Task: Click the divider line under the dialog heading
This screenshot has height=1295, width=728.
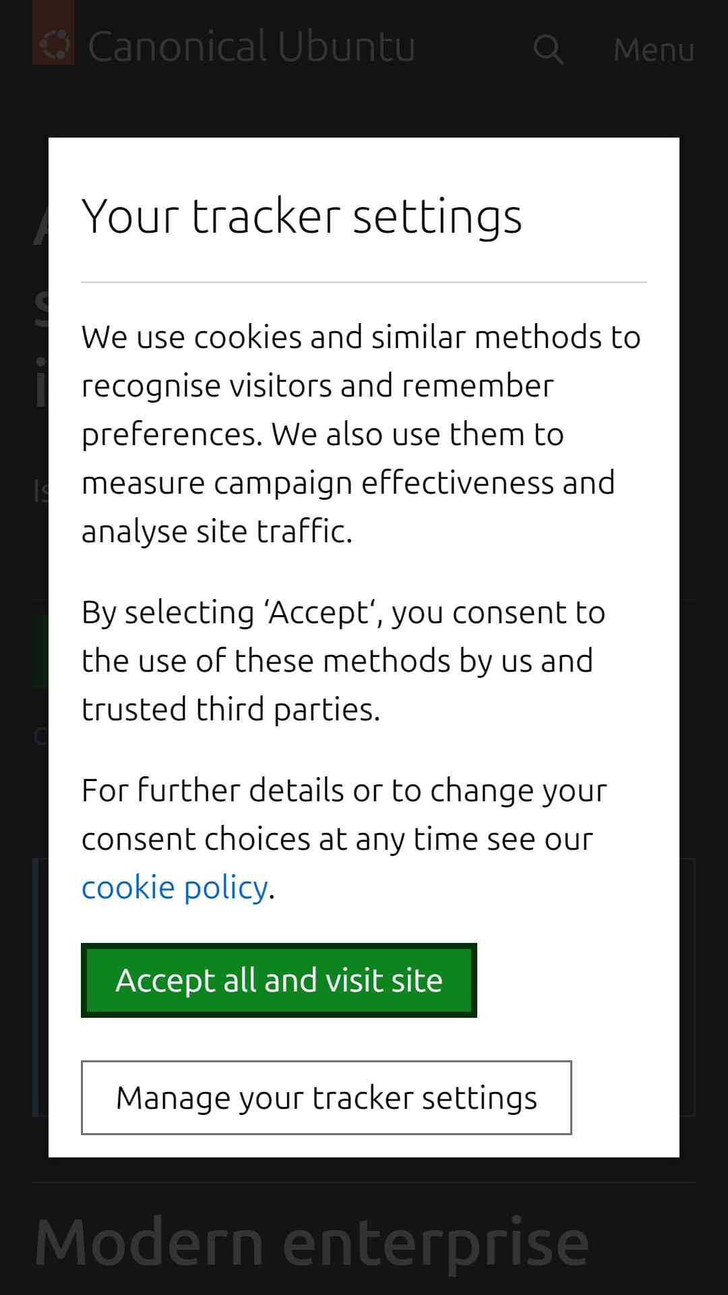Action: coord(364,283)
